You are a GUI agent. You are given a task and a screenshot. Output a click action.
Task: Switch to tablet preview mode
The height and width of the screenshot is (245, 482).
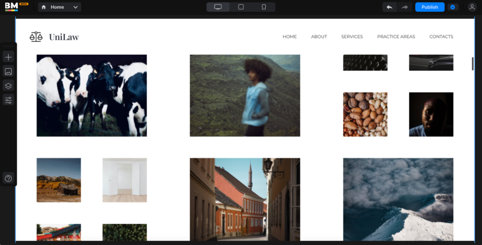click(241, 6)
